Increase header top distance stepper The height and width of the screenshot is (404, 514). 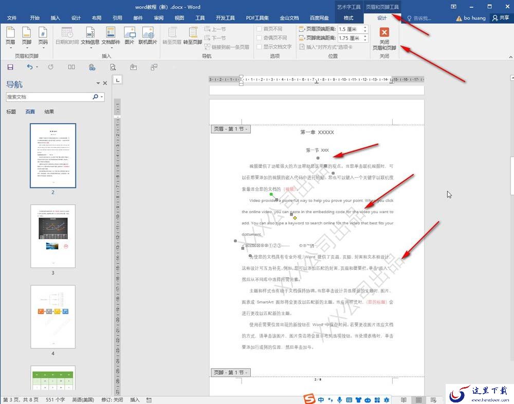pos(365,27)
